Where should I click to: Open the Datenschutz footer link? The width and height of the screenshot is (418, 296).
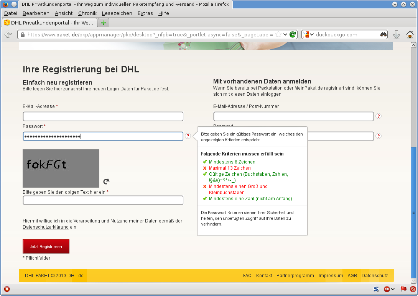[375, 275]
